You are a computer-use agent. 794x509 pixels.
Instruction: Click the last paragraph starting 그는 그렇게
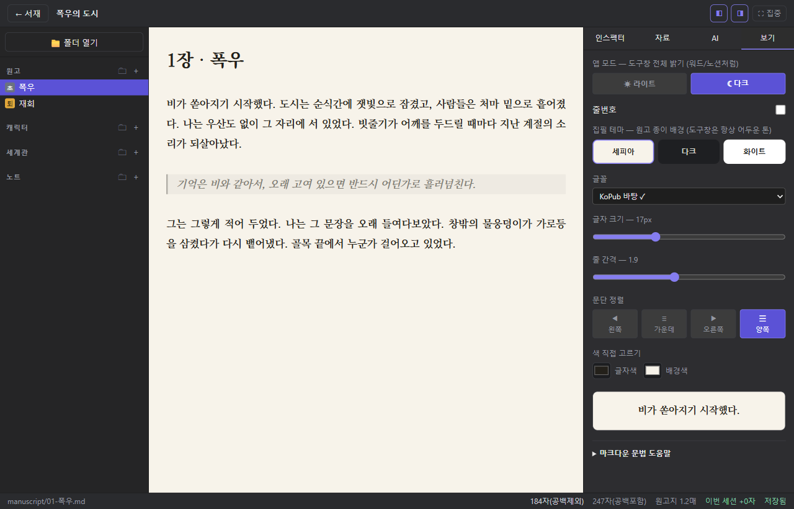366,233
